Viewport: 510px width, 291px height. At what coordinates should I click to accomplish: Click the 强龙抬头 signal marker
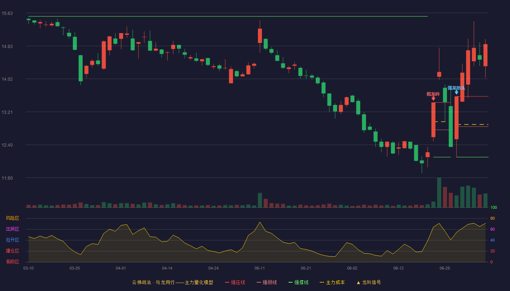456,88
